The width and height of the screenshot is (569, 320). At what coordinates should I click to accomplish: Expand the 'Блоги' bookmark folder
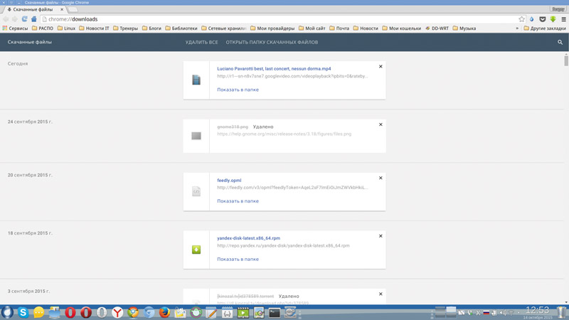tap(151, 28)
